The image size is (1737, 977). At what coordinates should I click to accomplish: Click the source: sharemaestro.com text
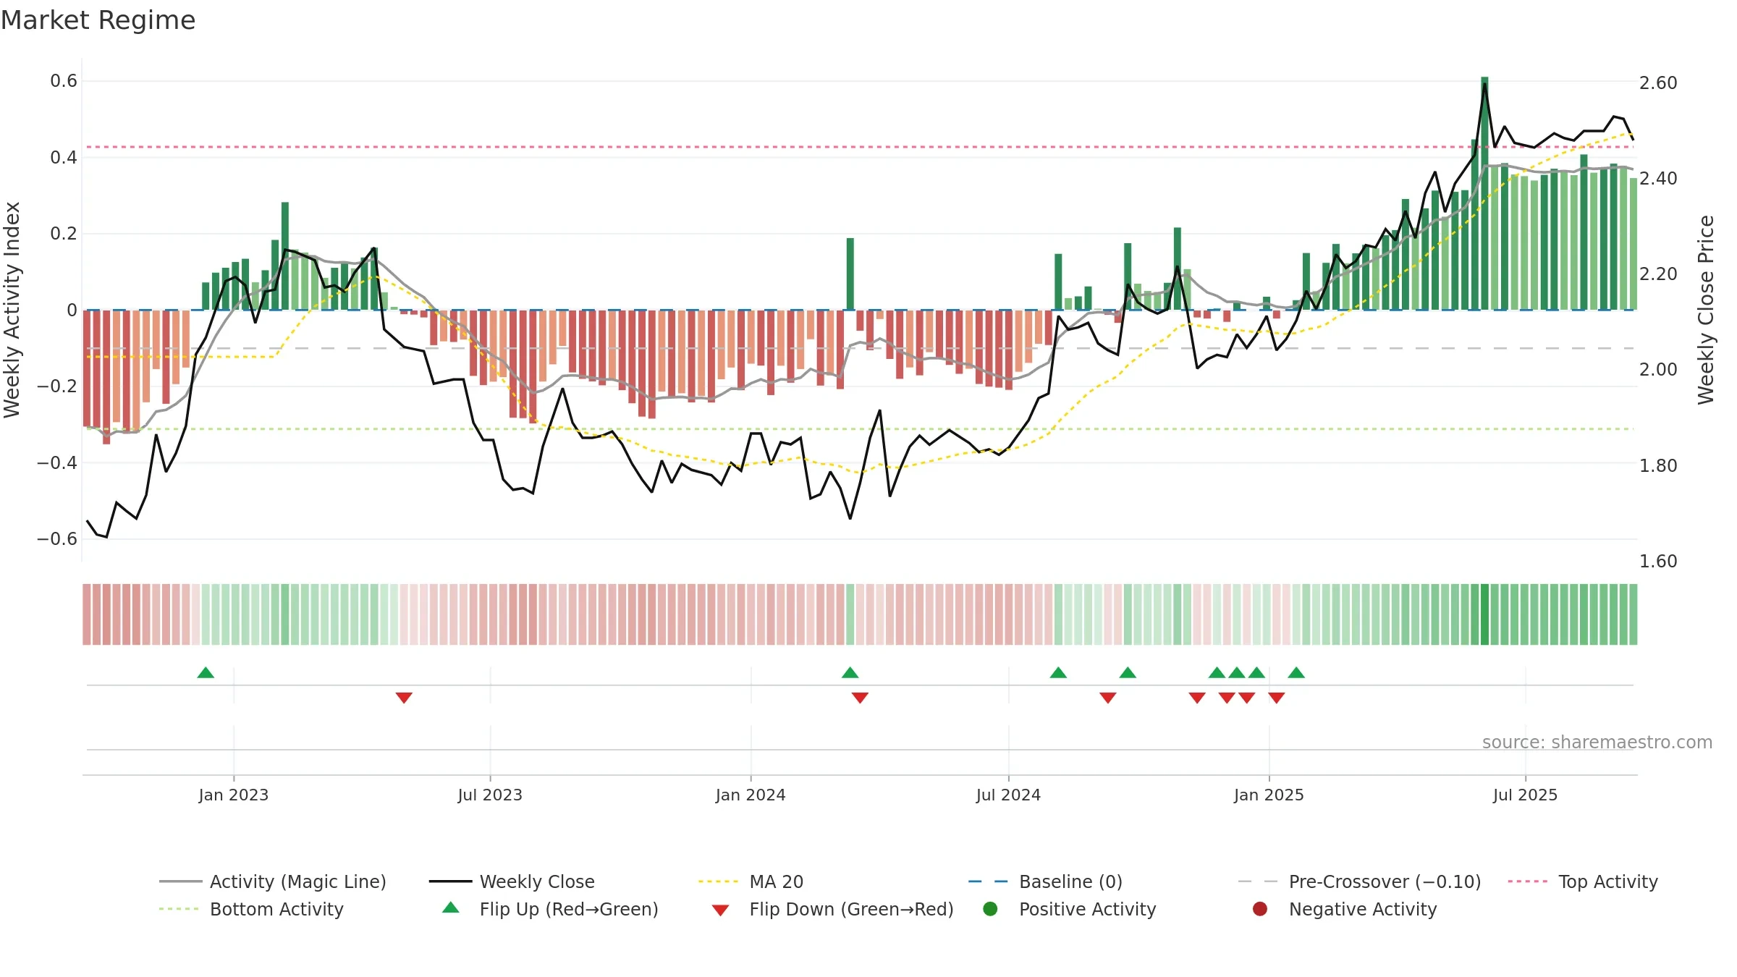1597,743
